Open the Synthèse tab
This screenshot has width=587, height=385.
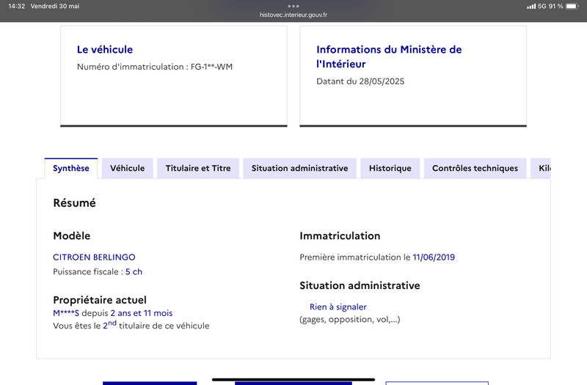(71, 169)
